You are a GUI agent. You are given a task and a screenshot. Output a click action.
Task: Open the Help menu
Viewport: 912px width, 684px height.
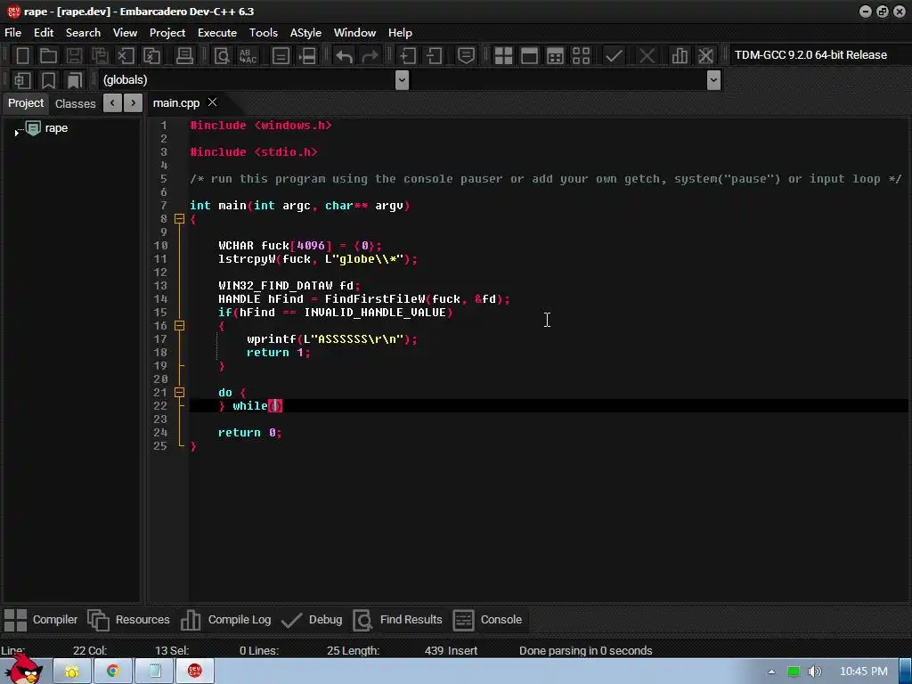[x=400, y=33]
